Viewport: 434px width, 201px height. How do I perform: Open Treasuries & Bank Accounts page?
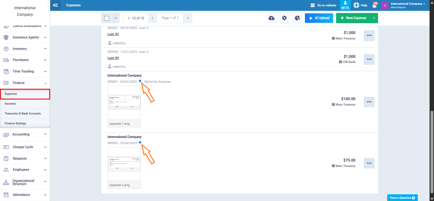[23, 114]
